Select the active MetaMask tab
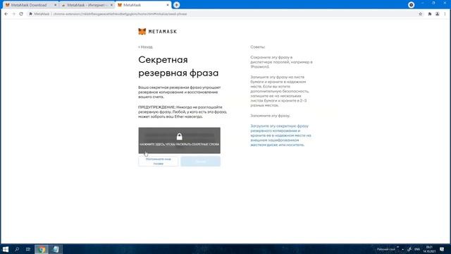The width and height of the screenshot is (451, 254). click(142, 5)
